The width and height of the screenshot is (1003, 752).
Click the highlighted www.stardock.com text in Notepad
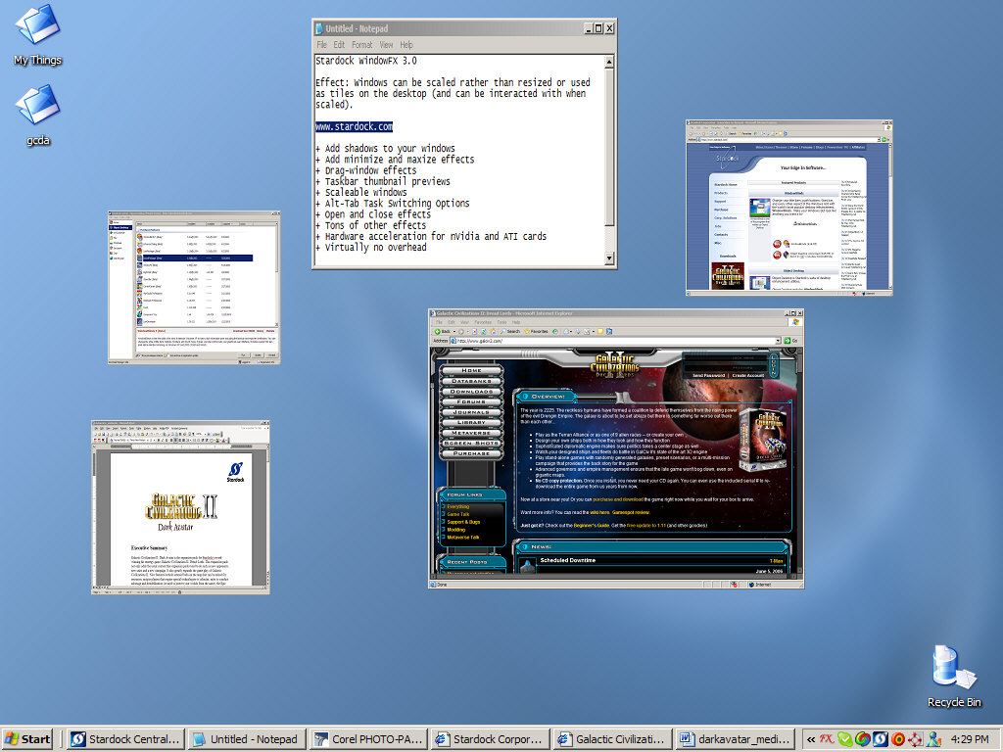354,126
